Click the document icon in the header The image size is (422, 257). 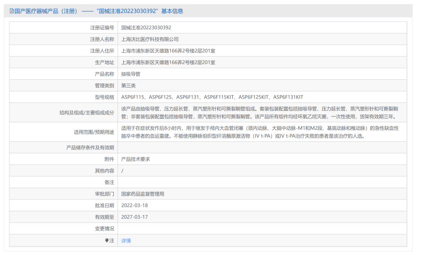pyautogui.click(x=12, y=11)
